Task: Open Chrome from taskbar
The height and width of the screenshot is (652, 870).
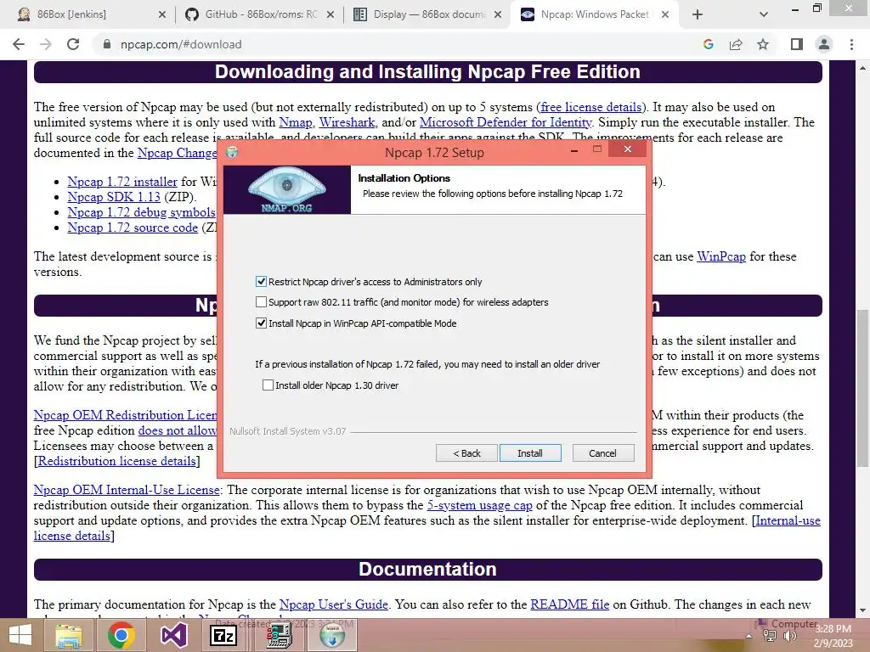Action: point(121,635)
